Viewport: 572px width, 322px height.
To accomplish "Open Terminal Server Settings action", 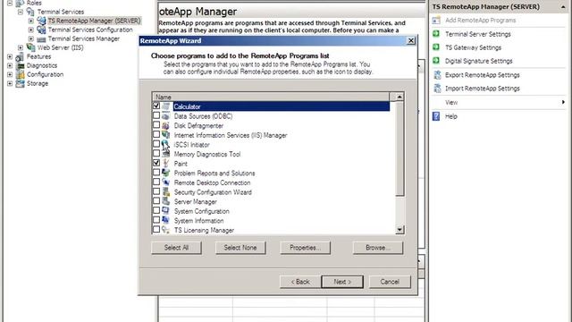I will click(478, 34).
